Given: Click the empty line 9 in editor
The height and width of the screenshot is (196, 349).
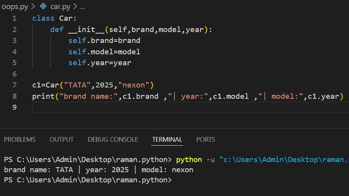Looking at the screenshot, I should tap(191, 107).
